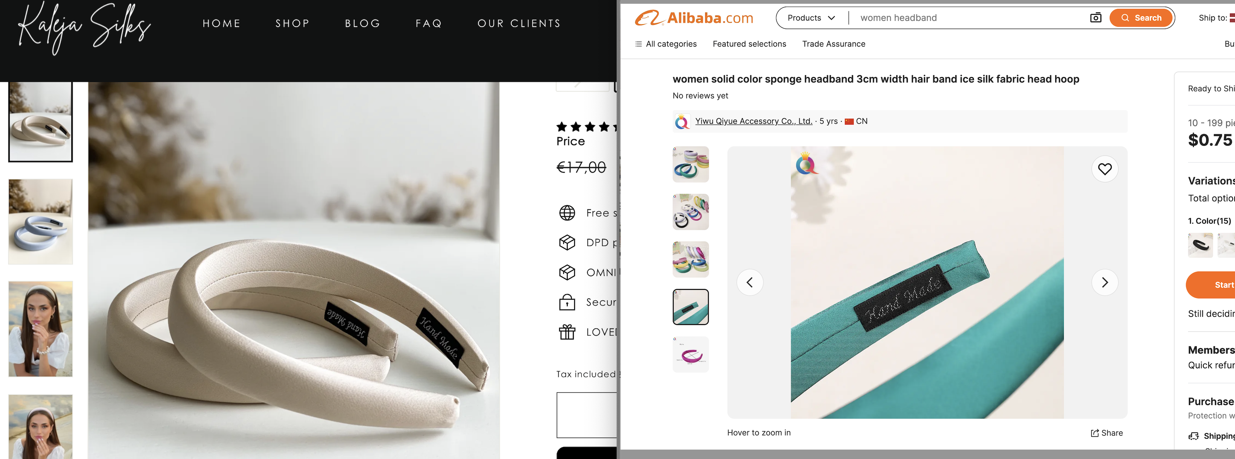The image size is (1235, 459).
Task: Select blue headband thumbnail on Kaleja Silks
Action: click(x=41, y=222)
